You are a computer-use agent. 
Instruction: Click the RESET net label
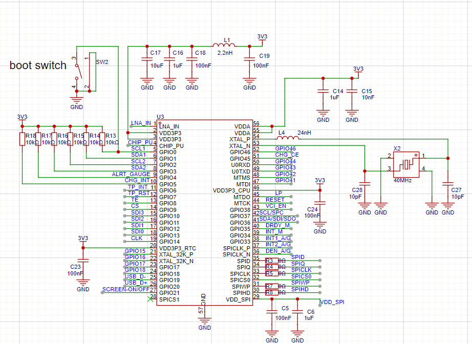point(275,200)
